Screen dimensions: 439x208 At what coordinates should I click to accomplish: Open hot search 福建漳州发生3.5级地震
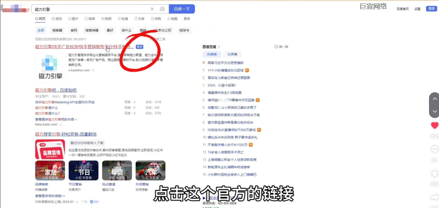224,93
